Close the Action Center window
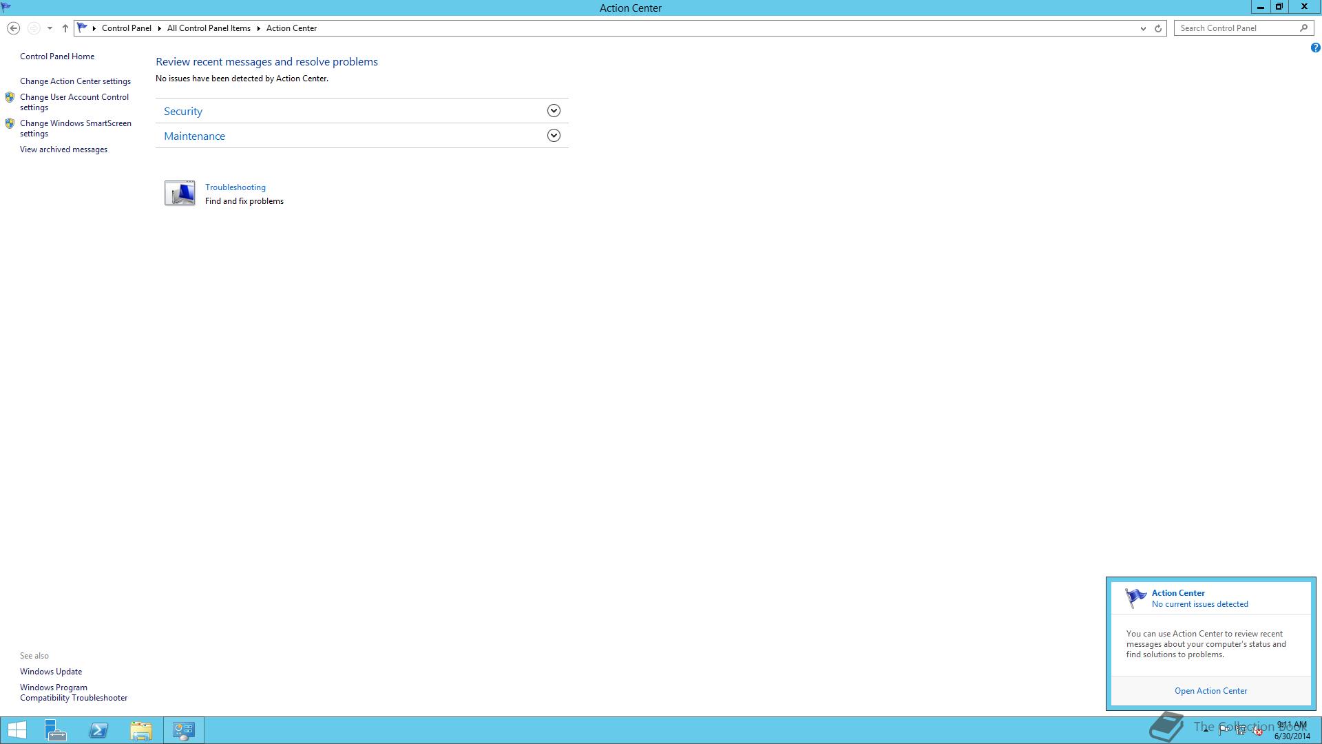The width and height of the screenshot is (1322, 744). coord(1304,7)
